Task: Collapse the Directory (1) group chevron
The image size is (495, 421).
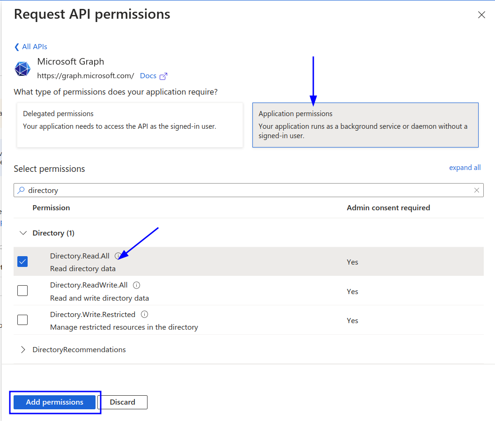Action: (23, 233)
